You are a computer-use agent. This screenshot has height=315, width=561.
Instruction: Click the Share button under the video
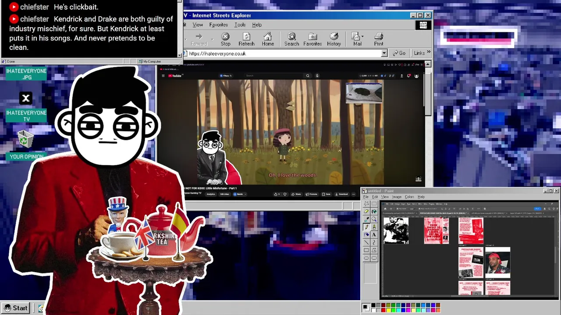296,194
